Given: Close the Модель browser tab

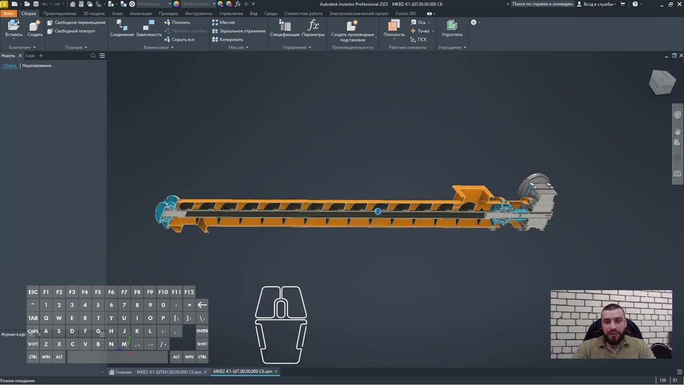Looking at the screenshot, I should pos(20,56).
